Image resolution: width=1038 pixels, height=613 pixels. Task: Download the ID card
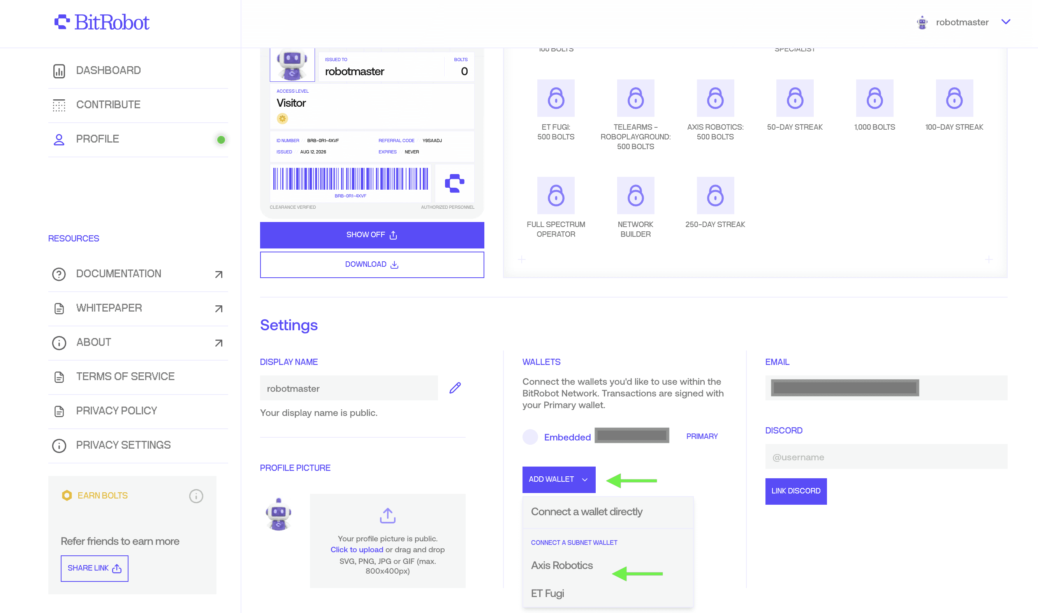click(372, 265)
